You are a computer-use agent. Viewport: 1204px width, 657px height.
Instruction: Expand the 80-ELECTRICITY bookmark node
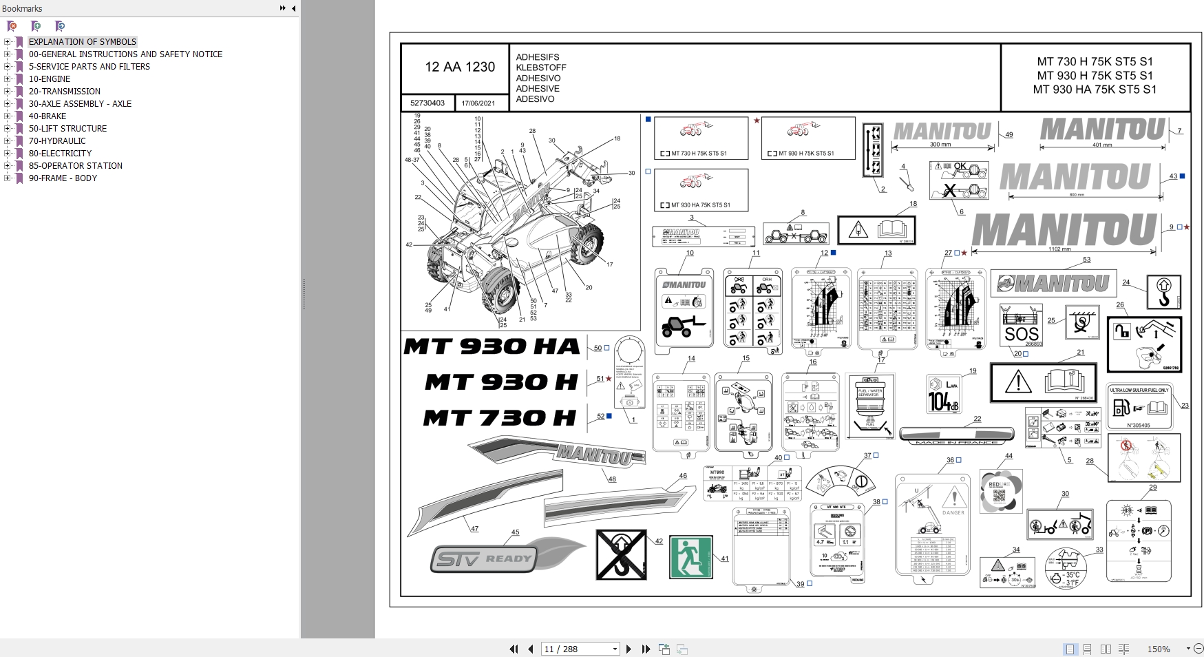(x=8, y=154)
